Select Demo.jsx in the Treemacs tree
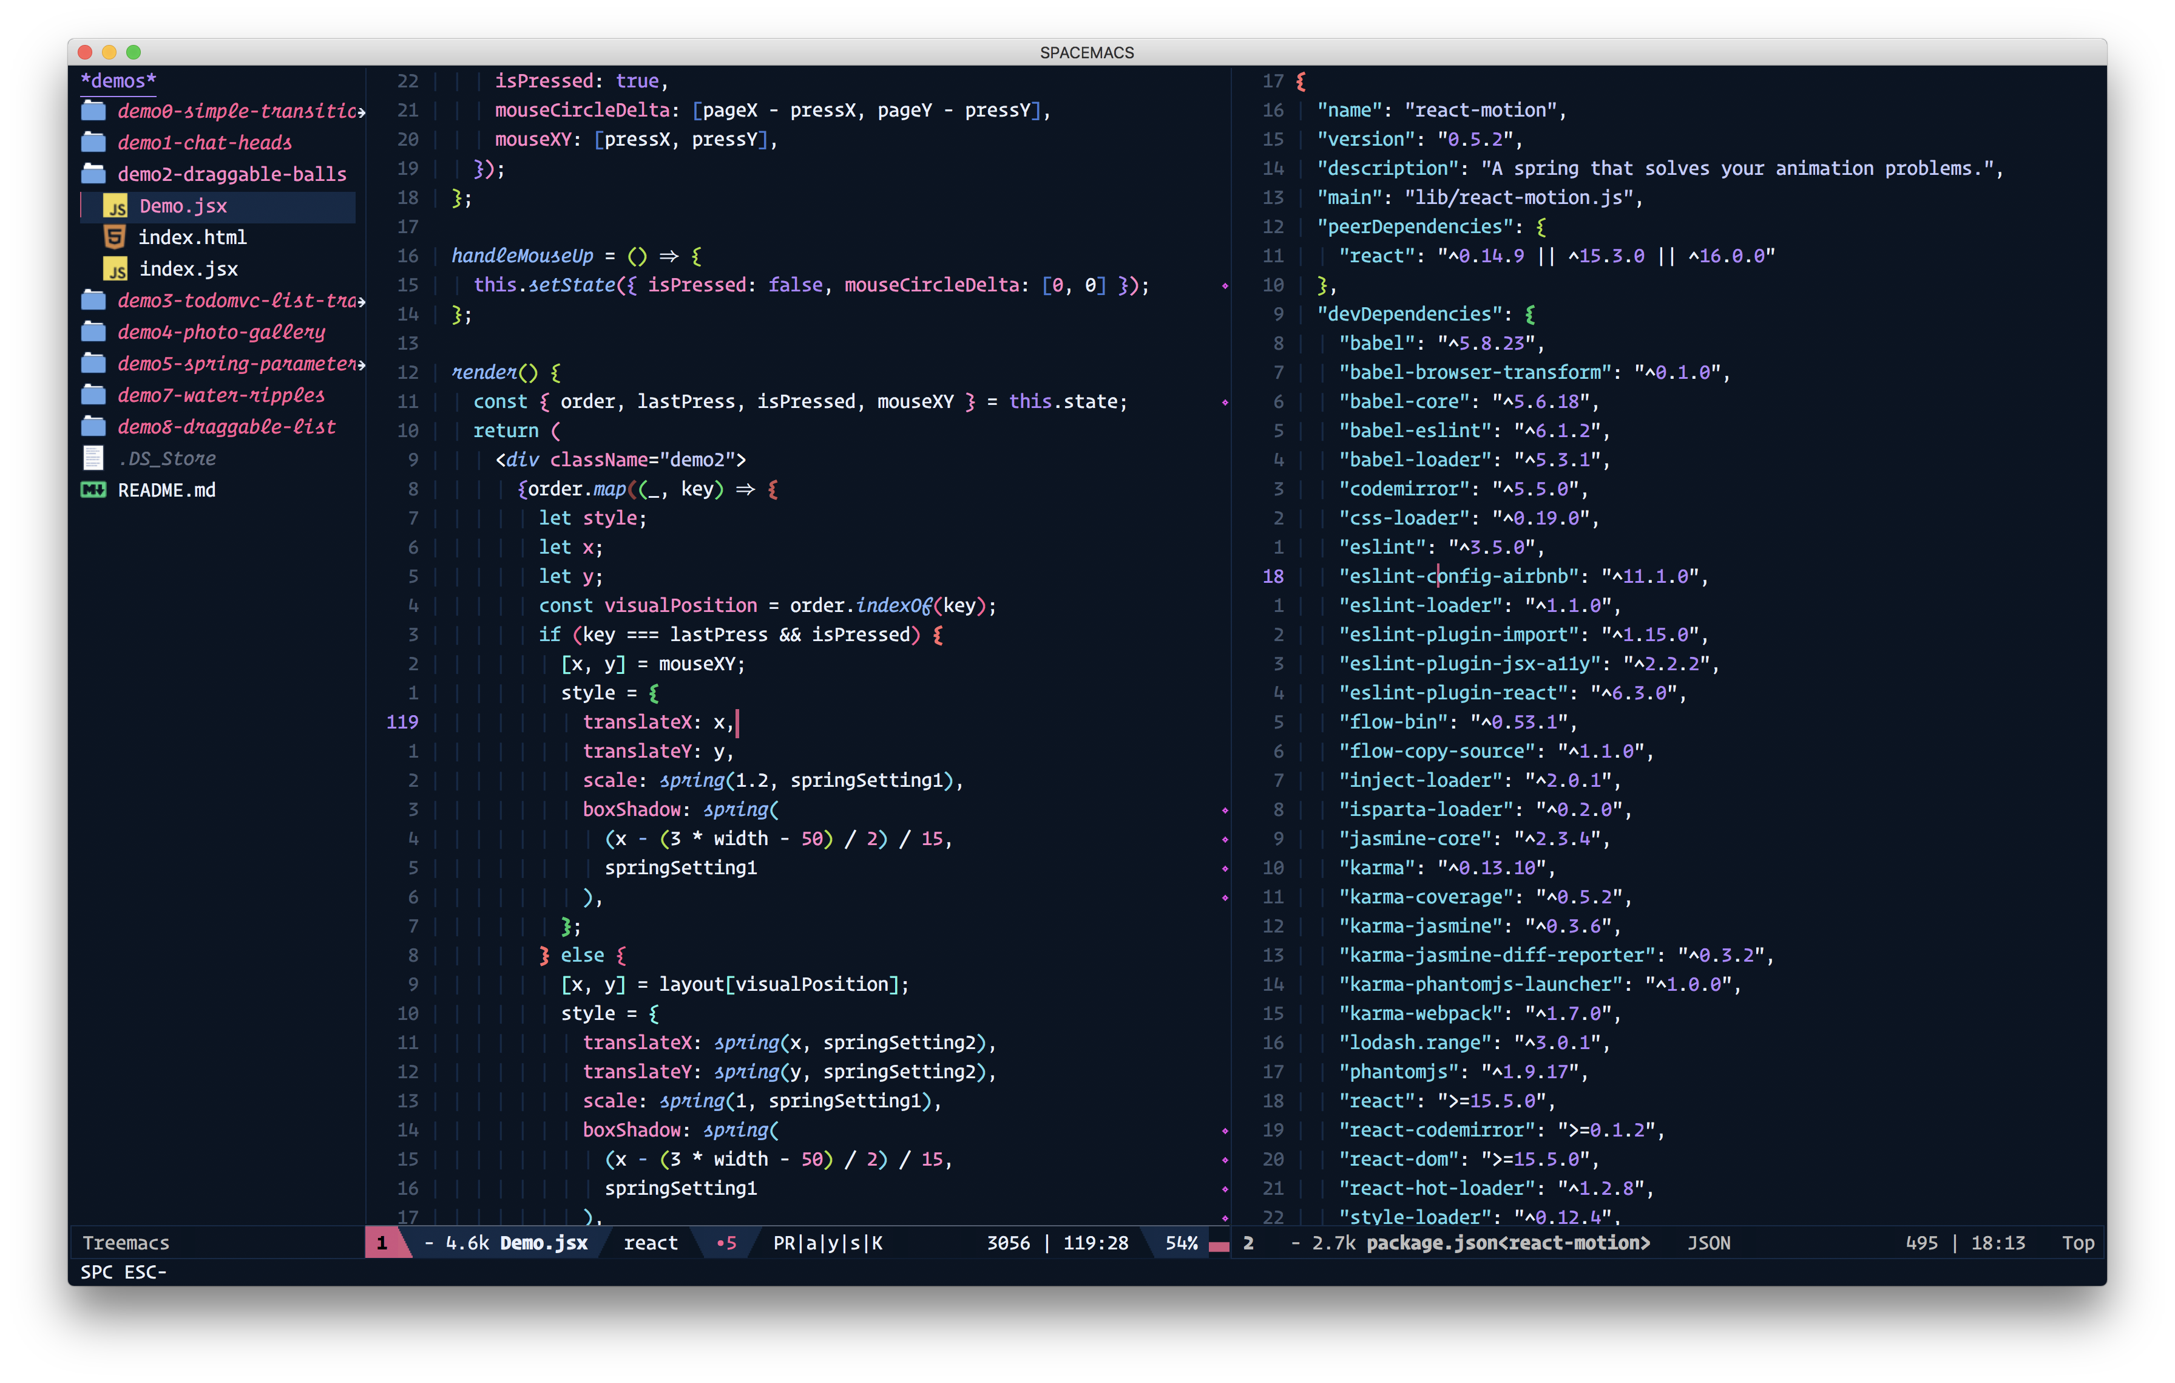The width and height of the screenshot is (2175, 1383). click(x=183, y=206)
